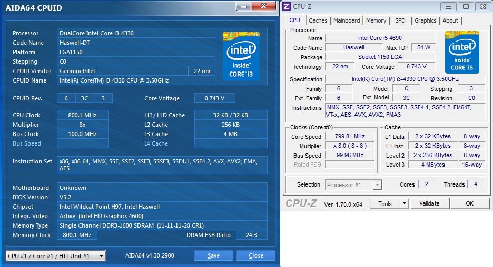Close the AIDA64 CPUID window with X
Image resolution: width=493 pixels, height=267 pixels.
tap(263, 6)
